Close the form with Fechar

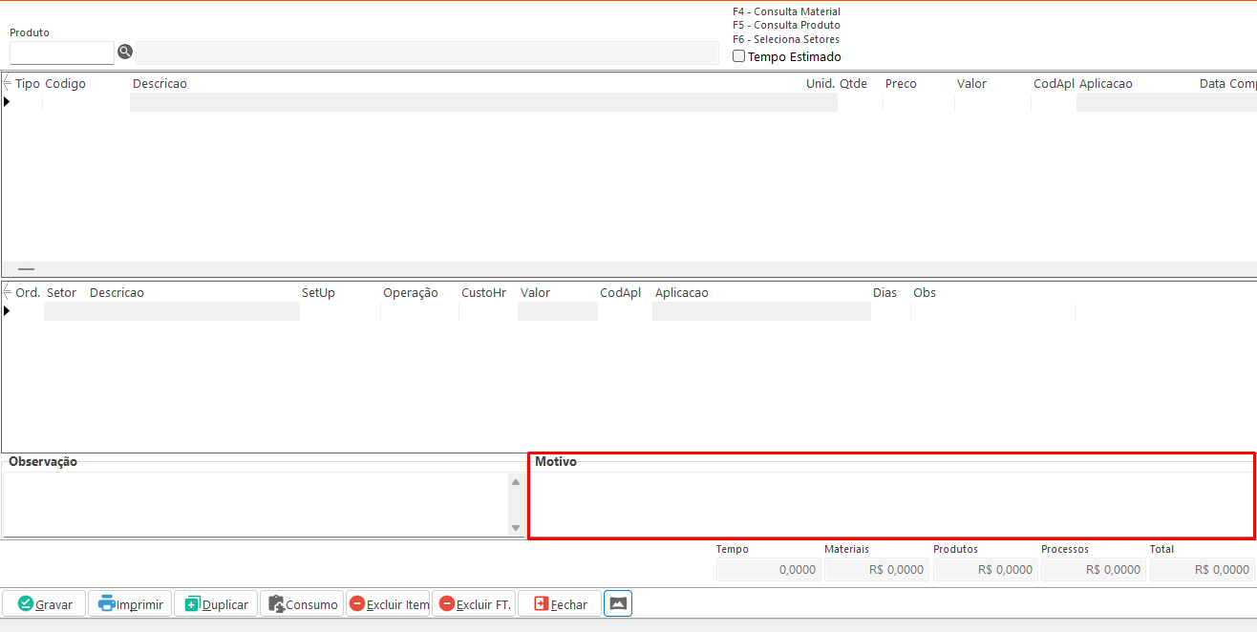(x=560, y=604)
